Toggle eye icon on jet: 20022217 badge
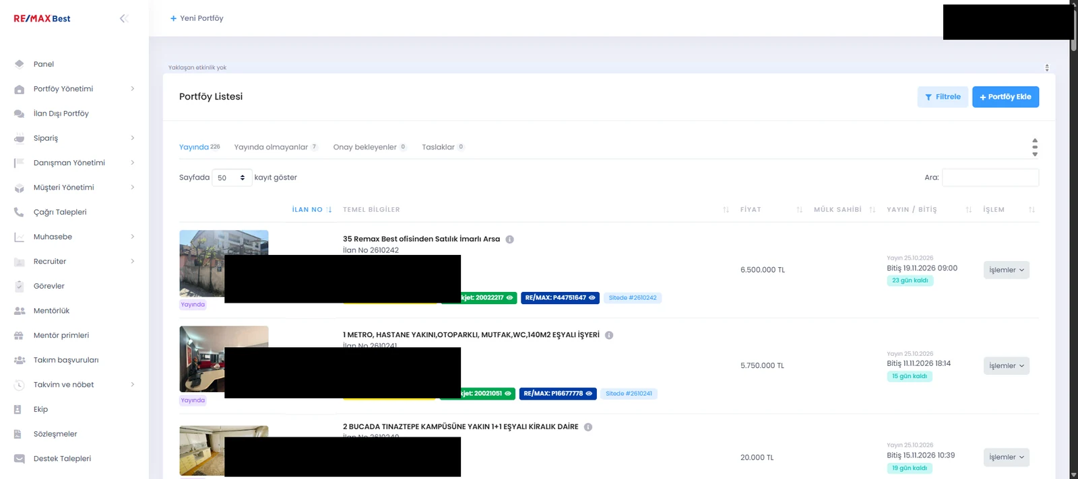Image resolution: width=1078 pixels, height=479 pixels. [x=509, y=297]
